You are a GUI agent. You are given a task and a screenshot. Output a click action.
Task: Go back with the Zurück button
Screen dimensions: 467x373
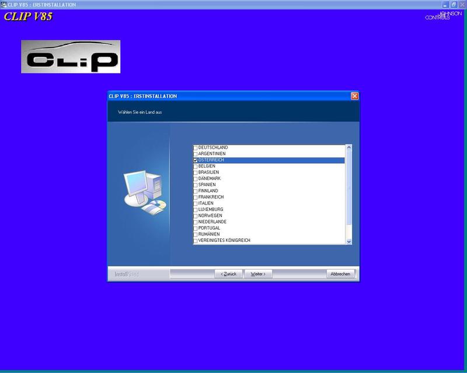point(228,274)
